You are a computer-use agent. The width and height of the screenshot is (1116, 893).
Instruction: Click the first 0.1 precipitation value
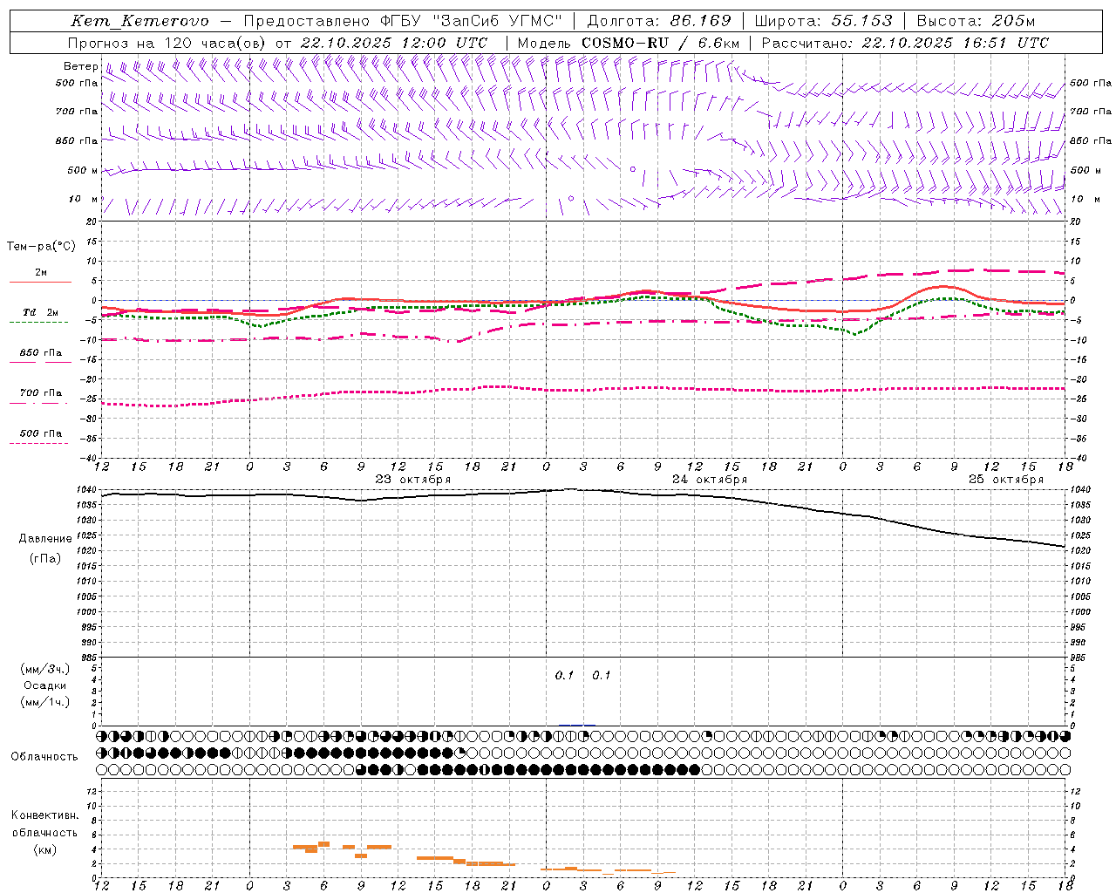pos(565,676)
